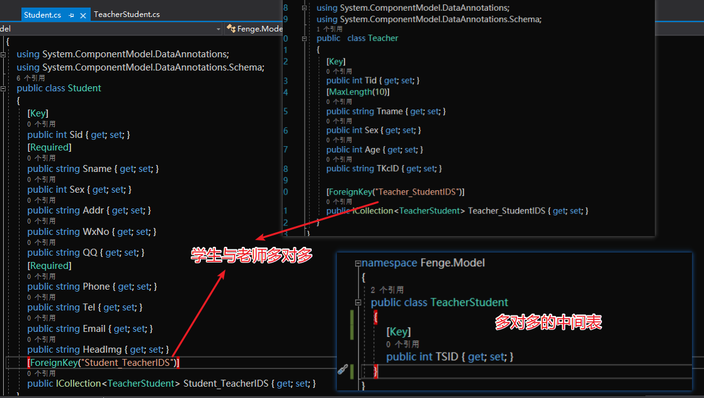Click the Tid property name
Viewport: 704px width, 398px height.
371,81
